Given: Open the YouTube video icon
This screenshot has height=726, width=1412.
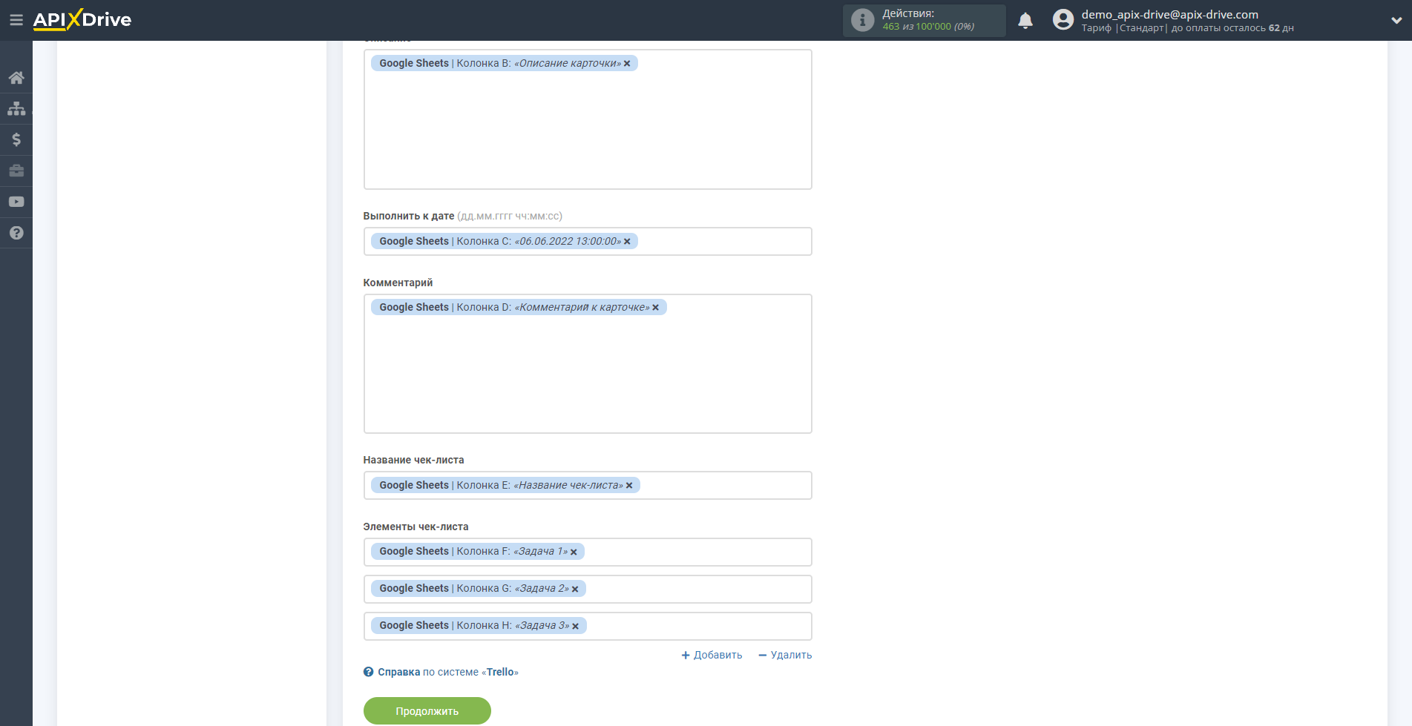Looking at the screenshot, I should click(x=16, y=202).
